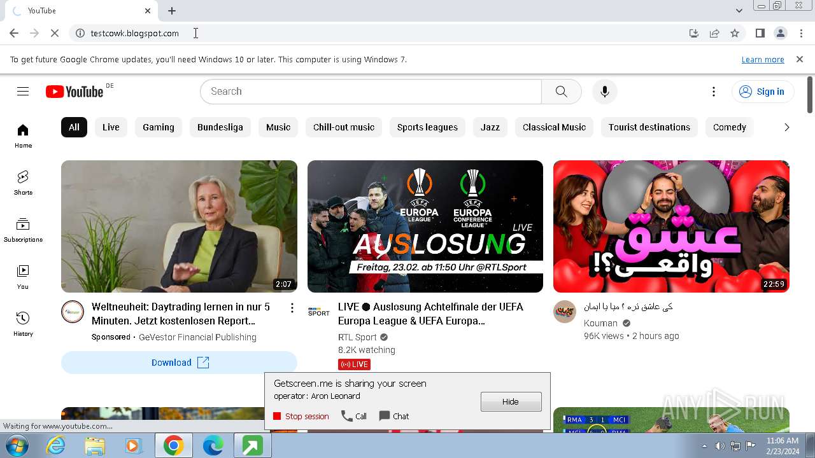Hide the Getscreen.me sharing popup
The height and width of the screenshot is (458, 815).
click(x=511, y=401)
